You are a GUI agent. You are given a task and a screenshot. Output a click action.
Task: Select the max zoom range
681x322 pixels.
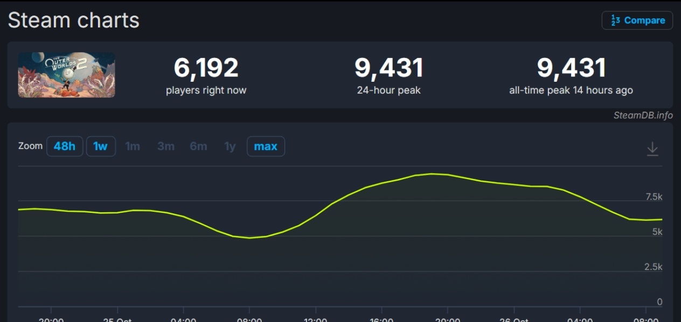(x=266, y=146)
